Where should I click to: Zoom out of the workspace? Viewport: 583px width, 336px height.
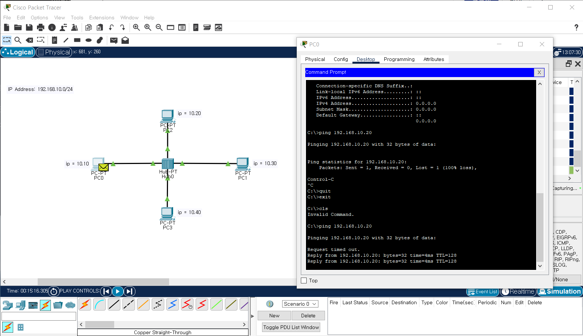click(159, 27)
